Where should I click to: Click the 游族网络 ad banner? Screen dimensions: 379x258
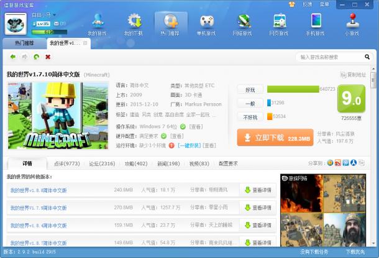click(x=323, y=210)
